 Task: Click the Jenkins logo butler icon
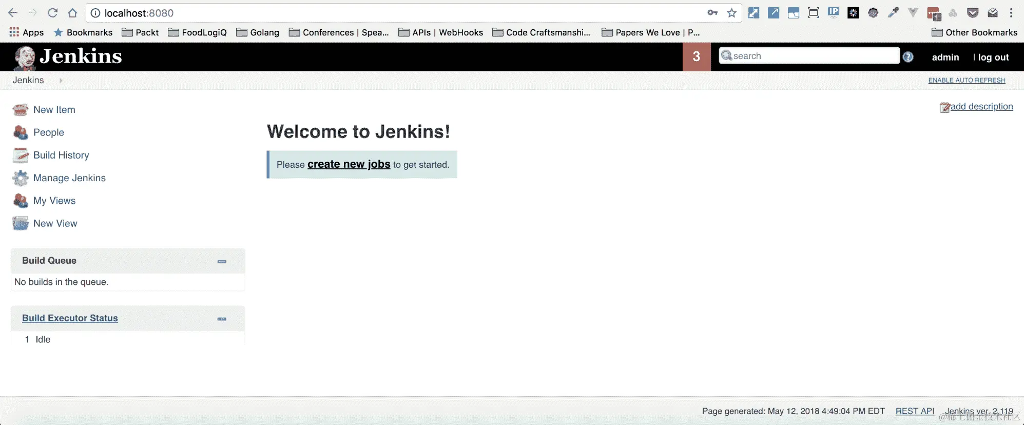point(24,57)
